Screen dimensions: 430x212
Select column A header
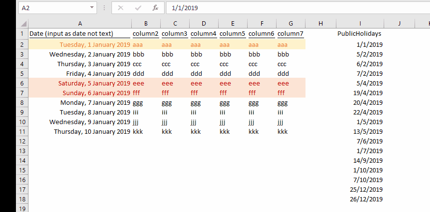[x=80, y=24]
